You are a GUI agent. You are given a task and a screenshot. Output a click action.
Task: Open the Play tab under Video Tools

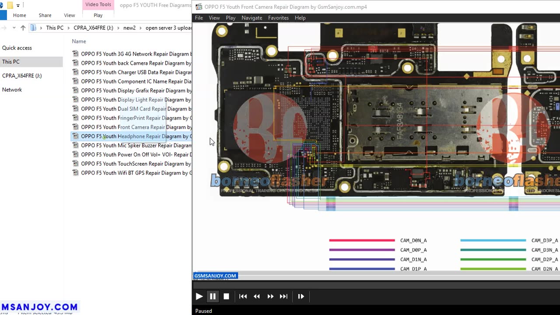98,15
